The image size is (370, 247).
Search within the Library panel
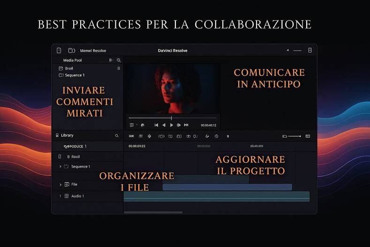pos(117,136)
